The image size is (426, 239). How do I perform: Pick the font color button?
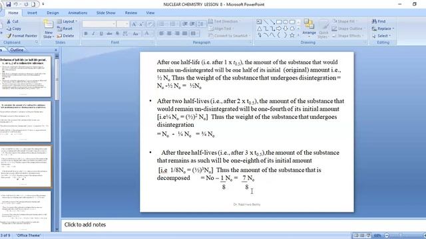(x=147, y=33)
